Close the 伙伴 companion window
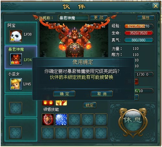 156,6
